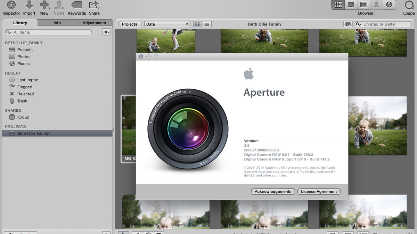Click the Keywords tag icon

tap(76, 5)
